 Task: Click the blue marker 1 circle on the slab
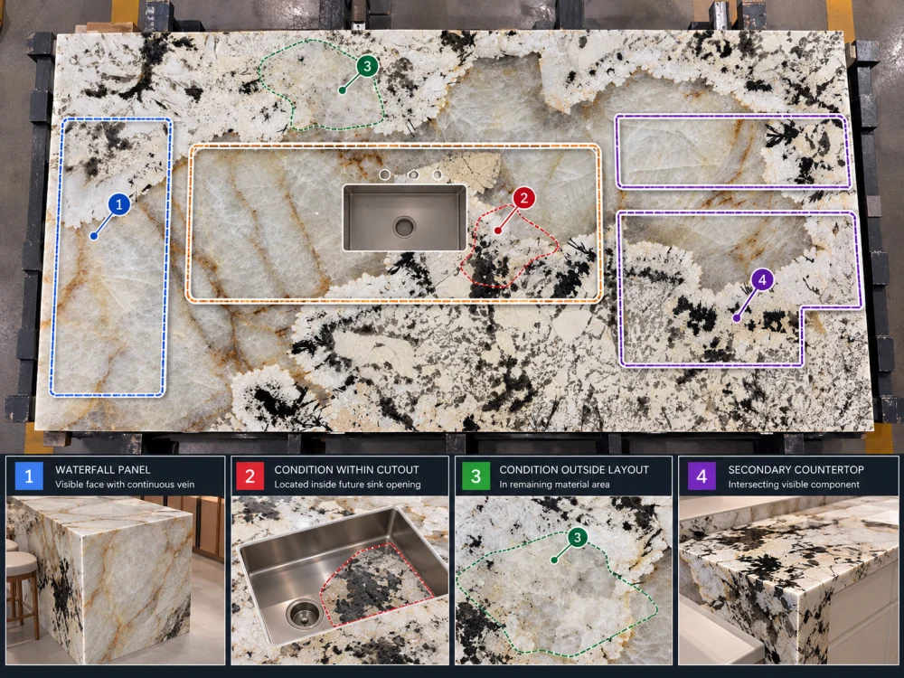click(x=118, y=204)
